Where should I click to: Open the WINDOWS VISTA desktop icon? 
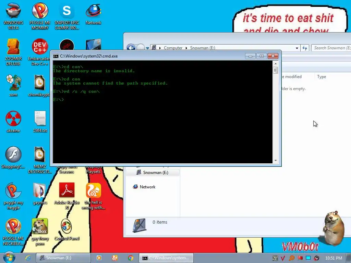pos(13,16)
